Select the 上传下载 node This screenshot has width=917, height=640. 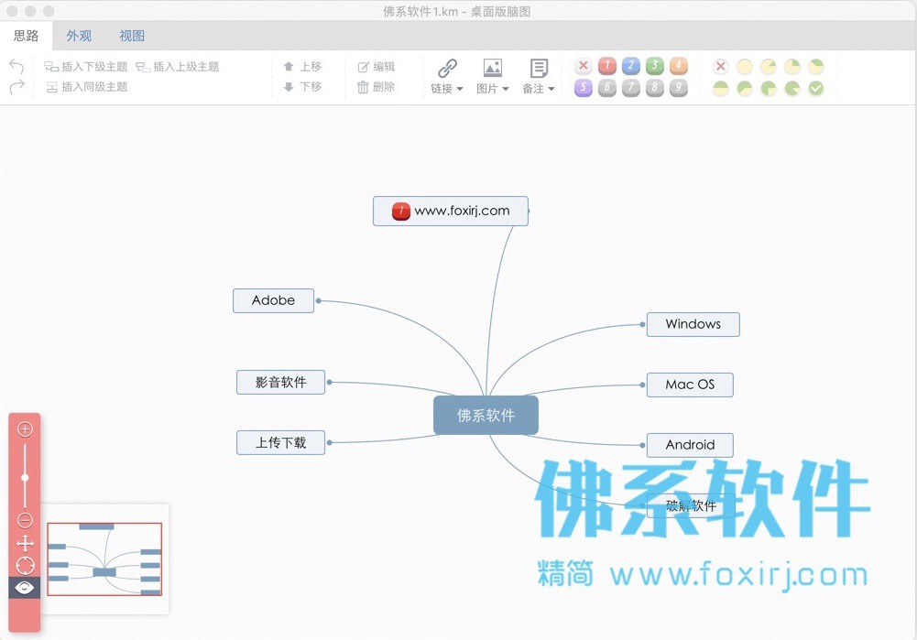[x=280, y=442]
